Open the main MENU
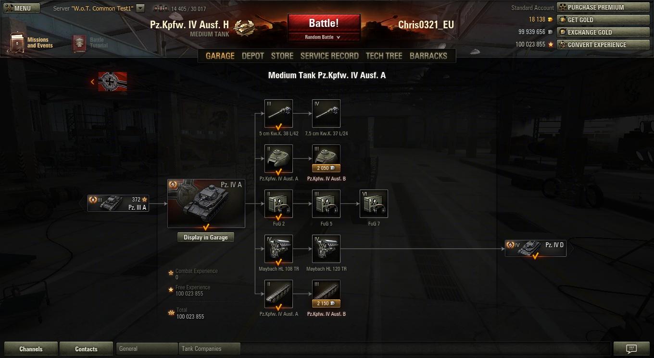 pyautogui.click(x=22, y=8)
